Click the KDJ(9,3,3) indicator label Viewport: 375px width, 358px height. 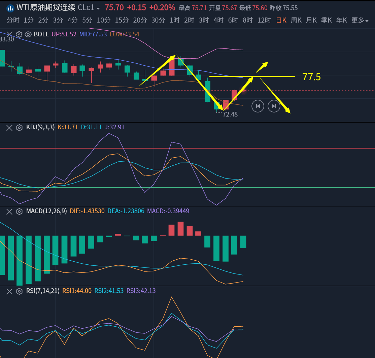[x=40, y=127]
